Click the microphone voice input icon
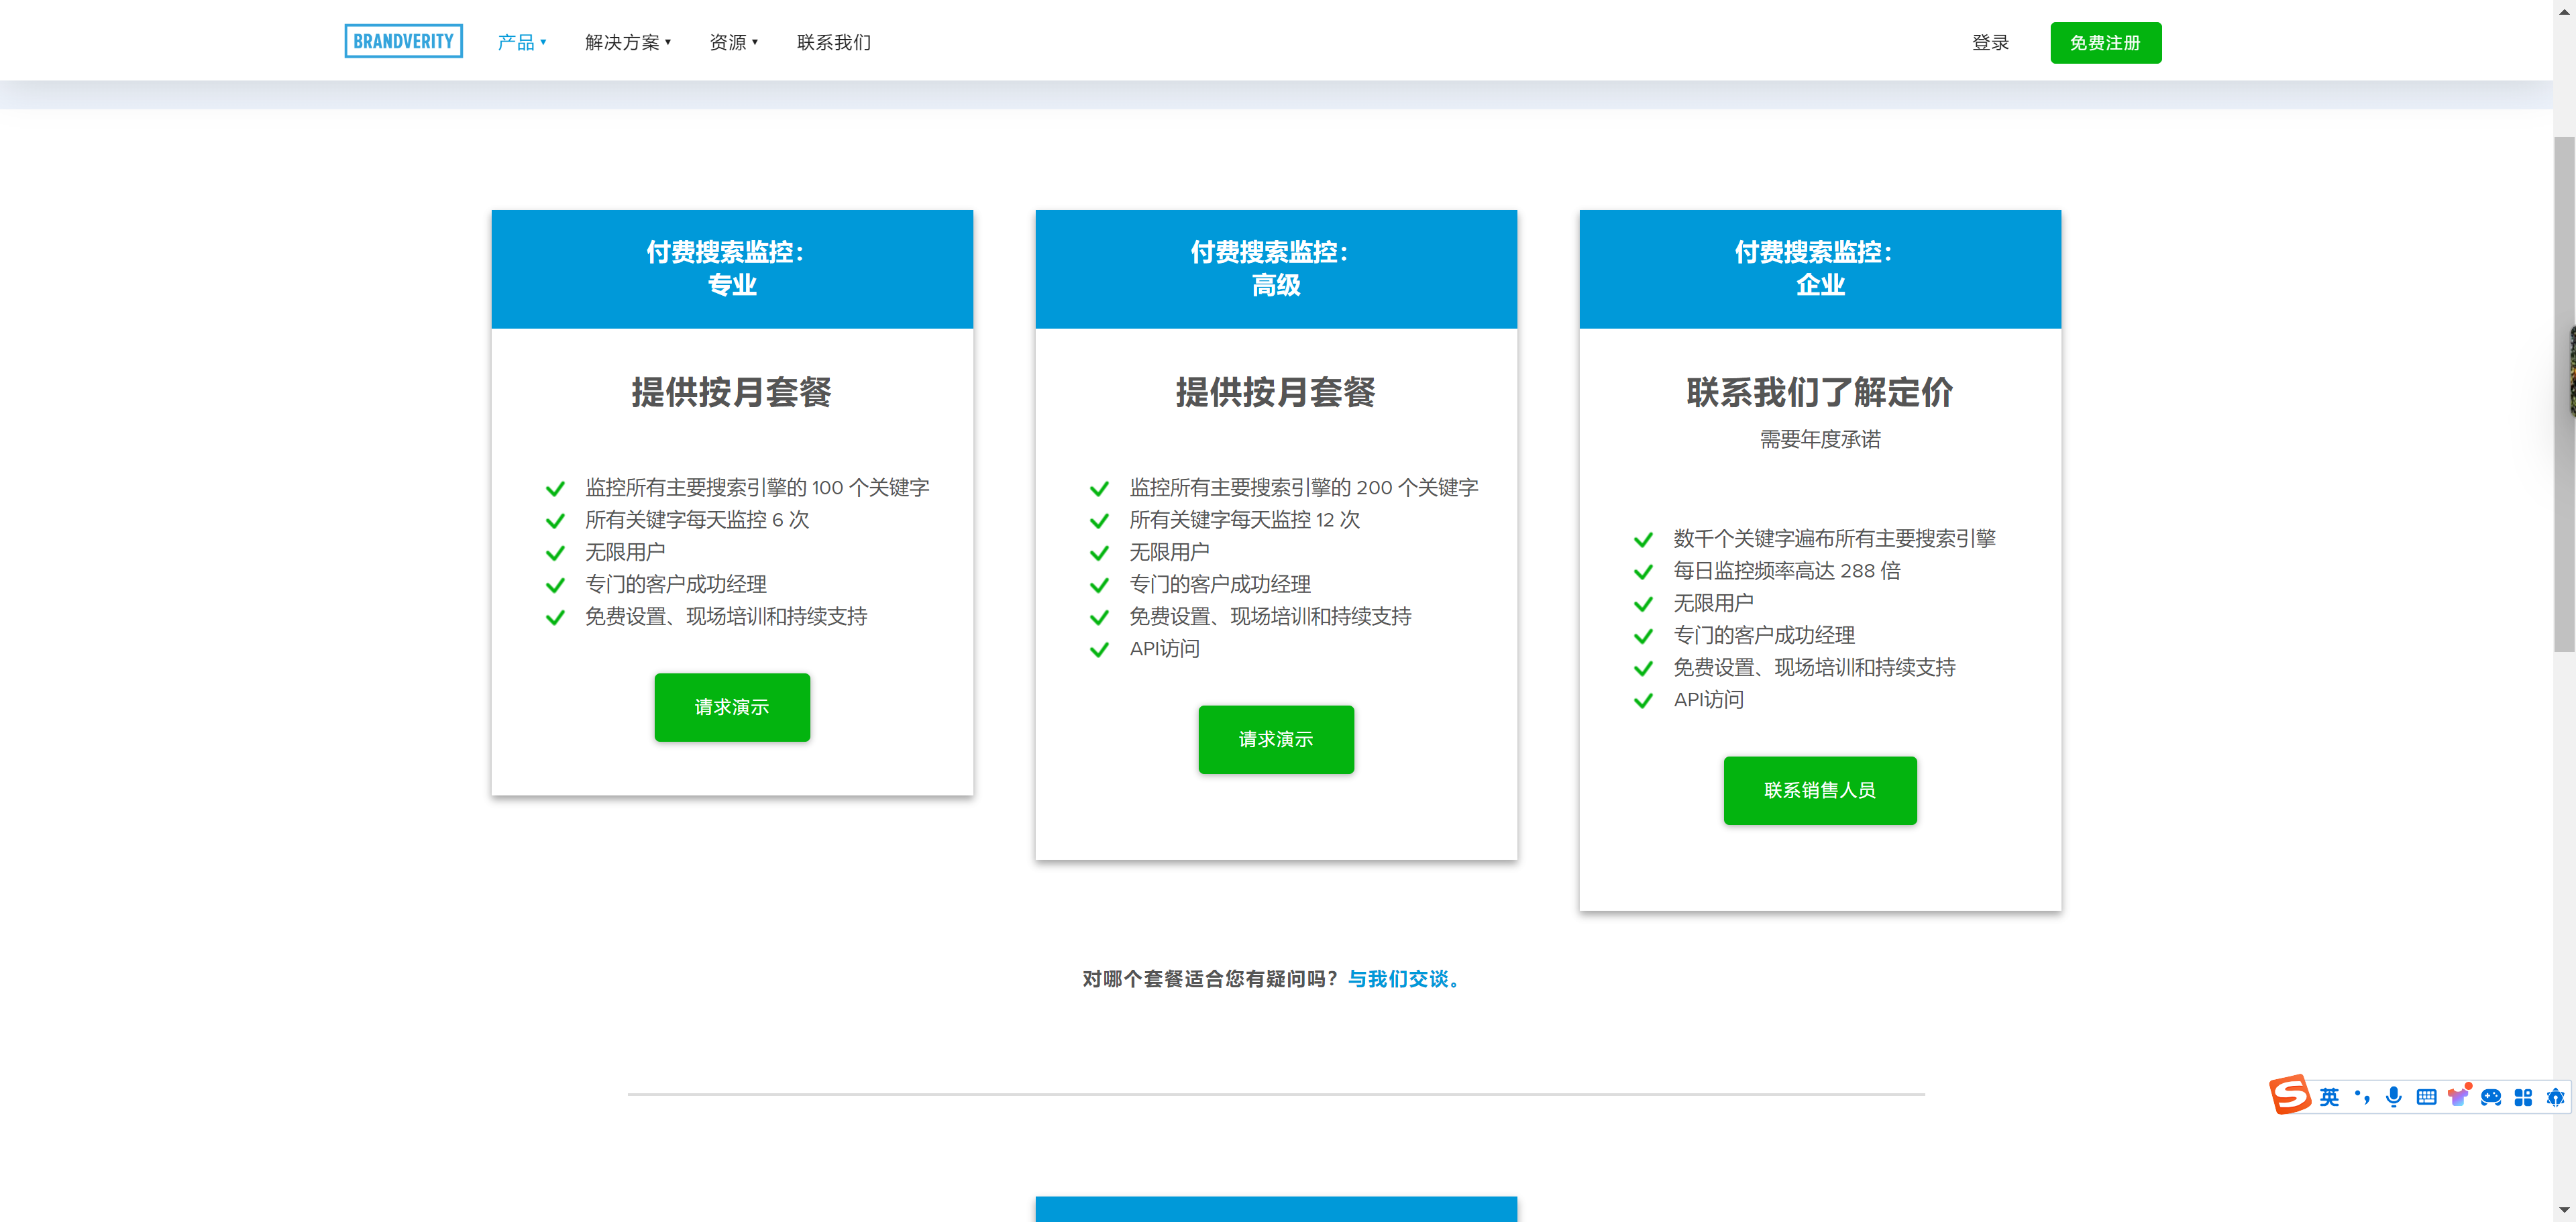 pos(2393,1097)
